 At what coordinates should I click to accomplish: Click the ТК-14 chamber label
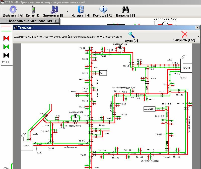tap(86, 116)
